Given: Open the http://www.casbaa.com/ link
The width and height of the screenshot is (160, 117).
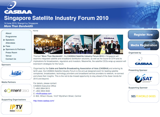Looking at the screenshot, I should tap(44, 101).
